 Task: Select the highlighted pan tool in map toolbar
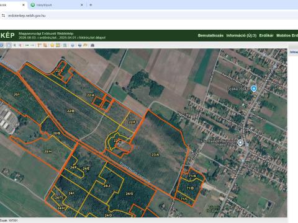coord(9,45)
